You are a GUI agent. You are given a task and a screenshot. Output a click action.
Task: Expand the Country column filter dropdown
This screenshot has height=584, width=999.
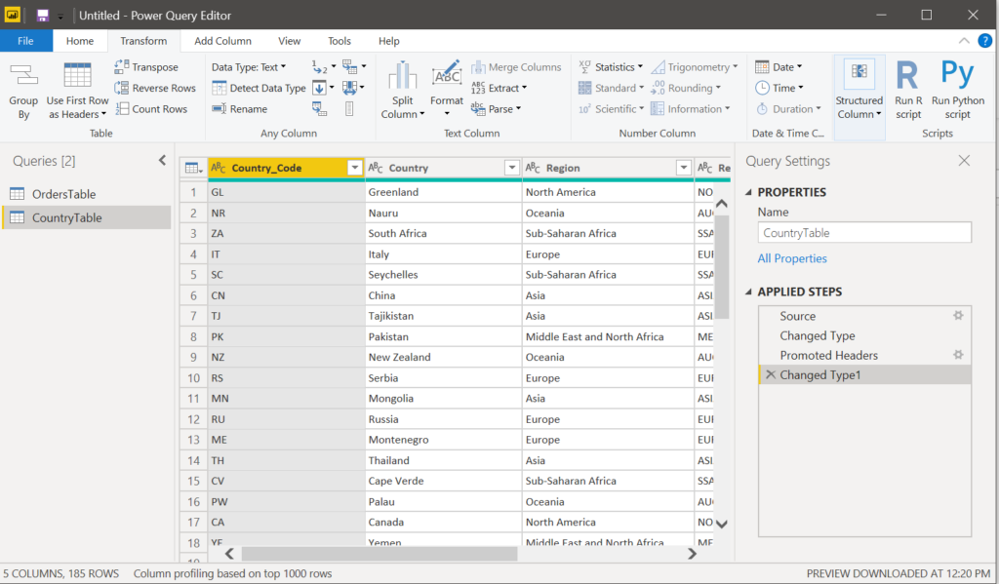point(511,168)
